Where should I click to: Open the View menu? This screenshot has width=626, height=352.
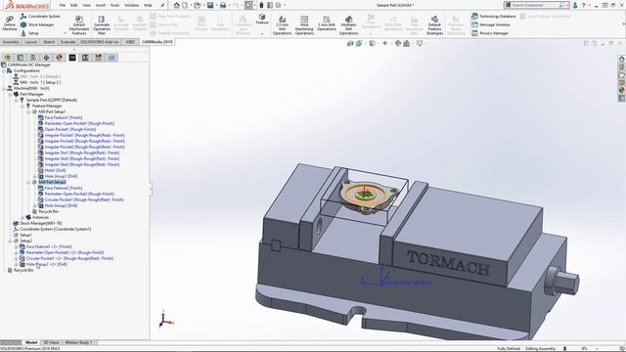pos(86,5)
